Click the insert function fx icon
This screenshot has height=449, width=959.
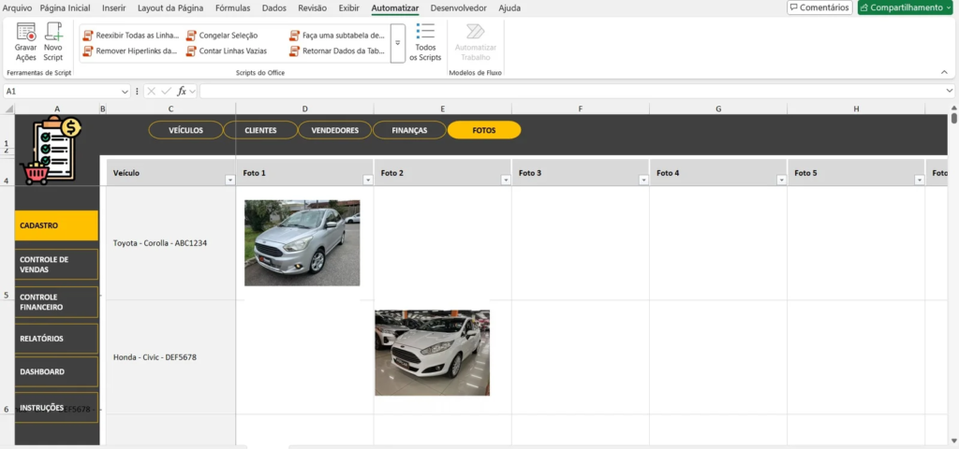[x=183, y=92]
